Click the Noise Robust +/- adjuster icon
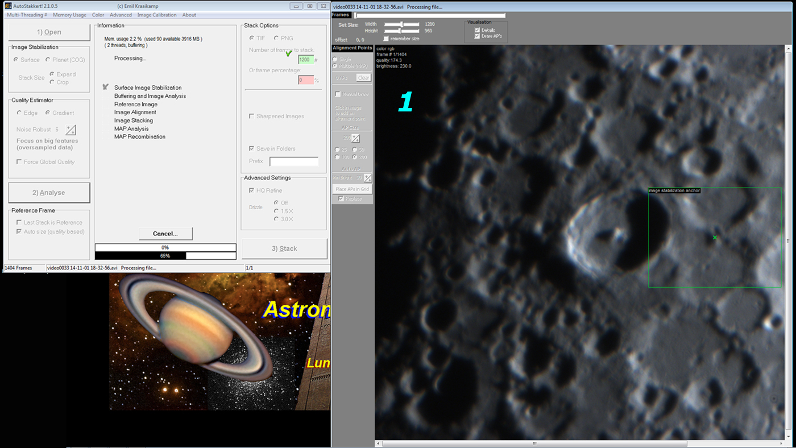 point(71,130)
